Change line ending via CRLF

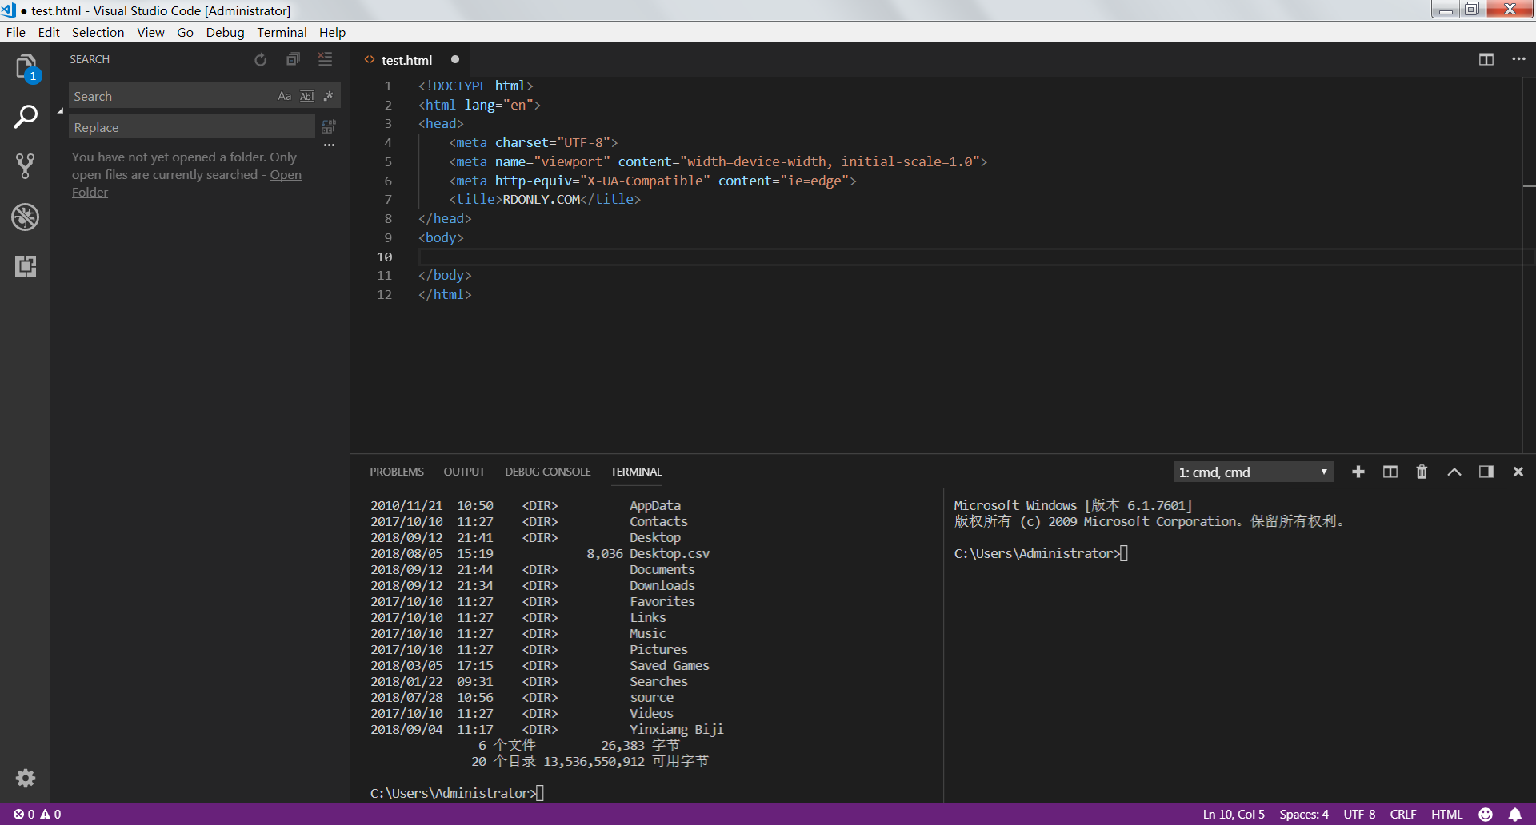[1403, 815]
